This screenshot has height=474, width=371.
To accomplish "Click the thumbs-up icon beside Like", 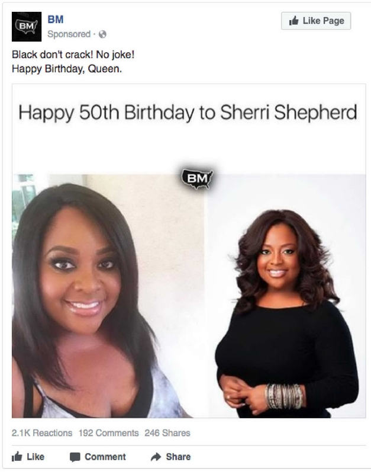I will coord(17,456).
